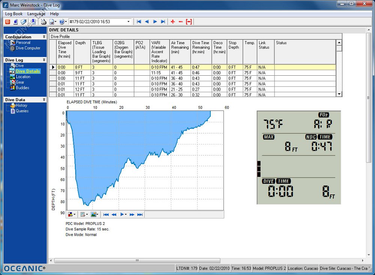
Task: Rewind dive playback to start
Action: (x=106, y=215)
